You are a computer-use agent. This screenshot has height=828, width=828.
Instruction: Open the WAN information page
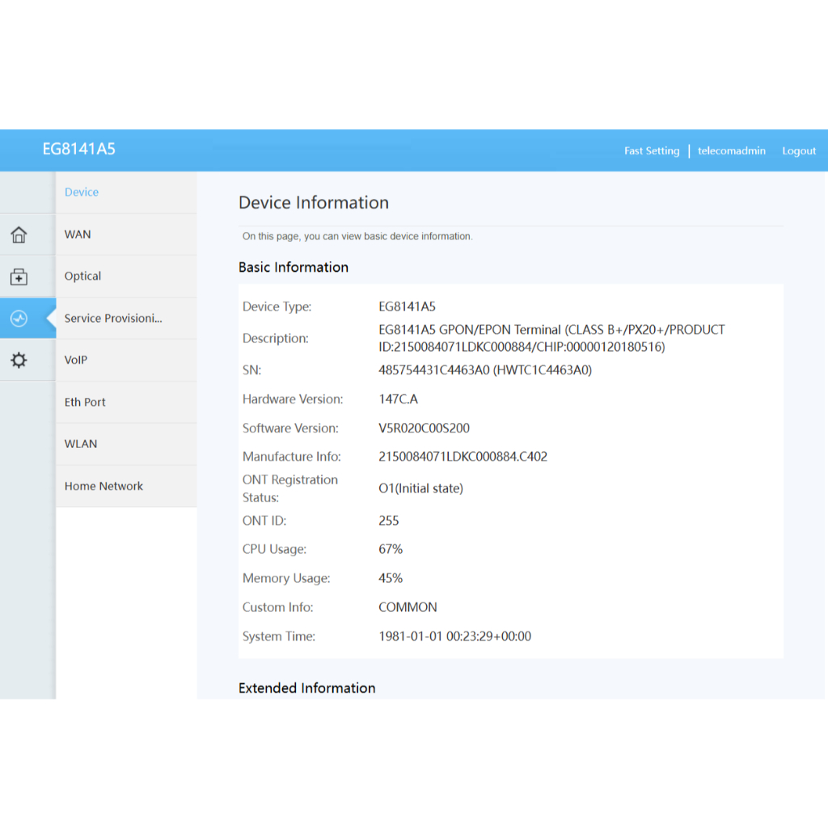point(78,234)
